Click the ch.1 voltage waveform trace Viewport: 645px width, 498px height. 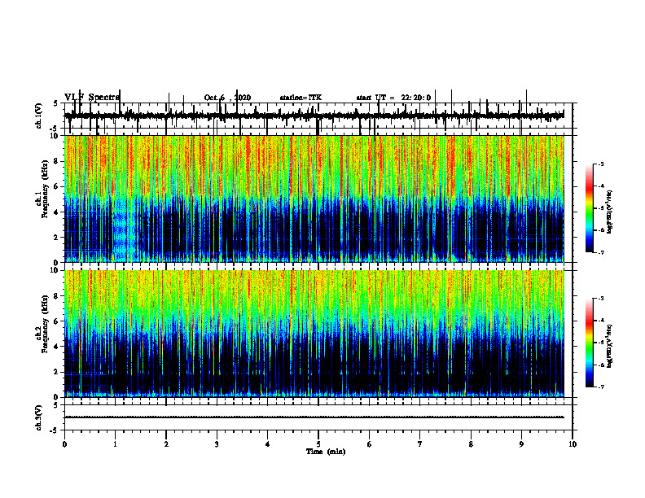click(314, 116)
